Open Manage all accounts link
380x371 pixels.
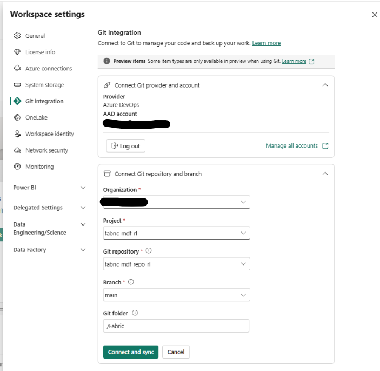pyautogui.click(x=291, y=145)
